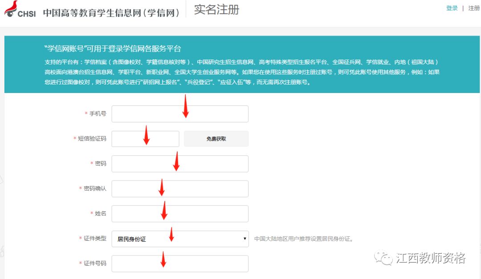
Task: Click the CHSI logo icon
Action: click(x=20, y=9)
